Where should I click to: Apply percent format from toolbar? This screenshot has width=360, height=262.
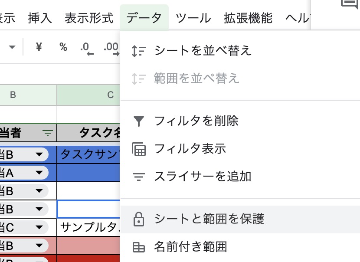point(63,47)
